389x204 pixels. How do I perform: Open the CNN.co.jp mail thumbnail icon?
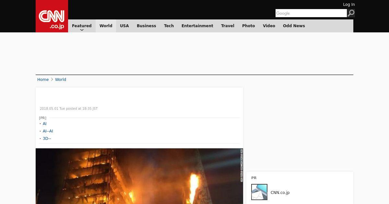pos(259,192)
